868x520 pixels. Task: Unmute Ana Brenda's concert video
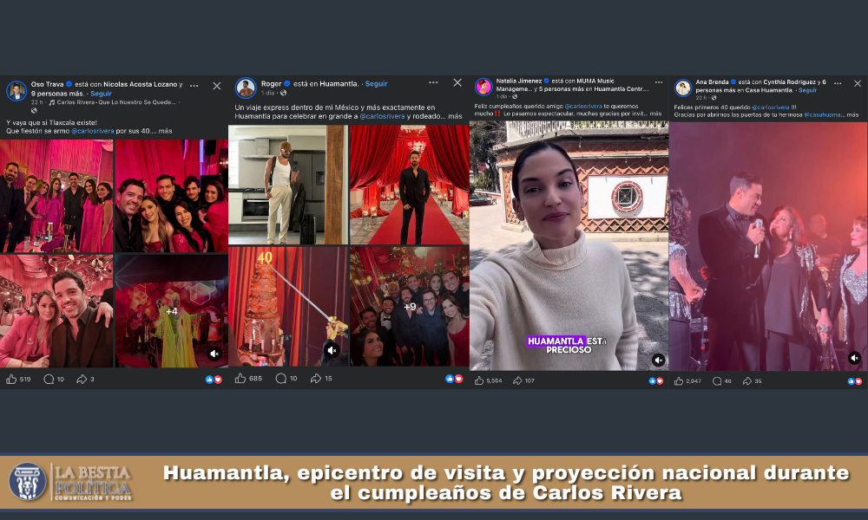[x=854, y=358]
